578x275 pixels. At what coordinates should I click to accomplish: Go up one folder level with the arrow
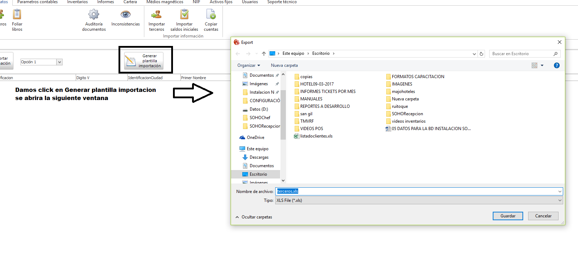pyautogui.click(x=264, y=54)
